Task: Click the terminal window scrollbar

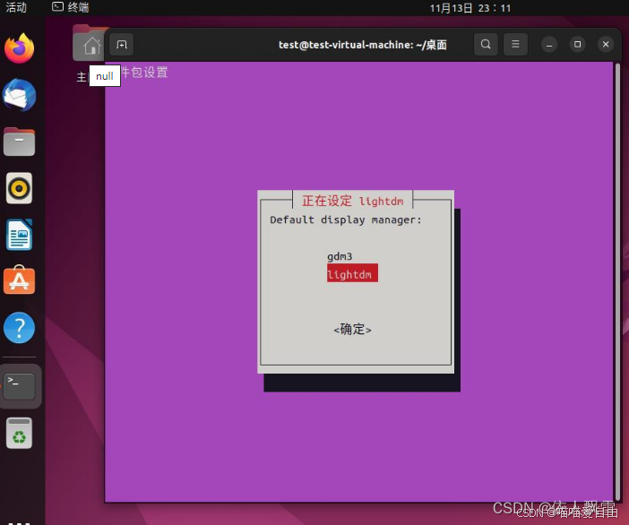Action: [x=617, y=280]
